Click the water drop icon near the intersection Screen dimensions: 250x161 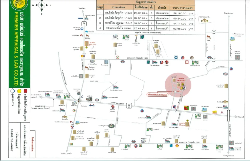pyautogui.click(x=82, y=97)
